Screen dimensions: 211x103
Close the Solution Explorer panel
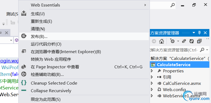coord(205,33)
